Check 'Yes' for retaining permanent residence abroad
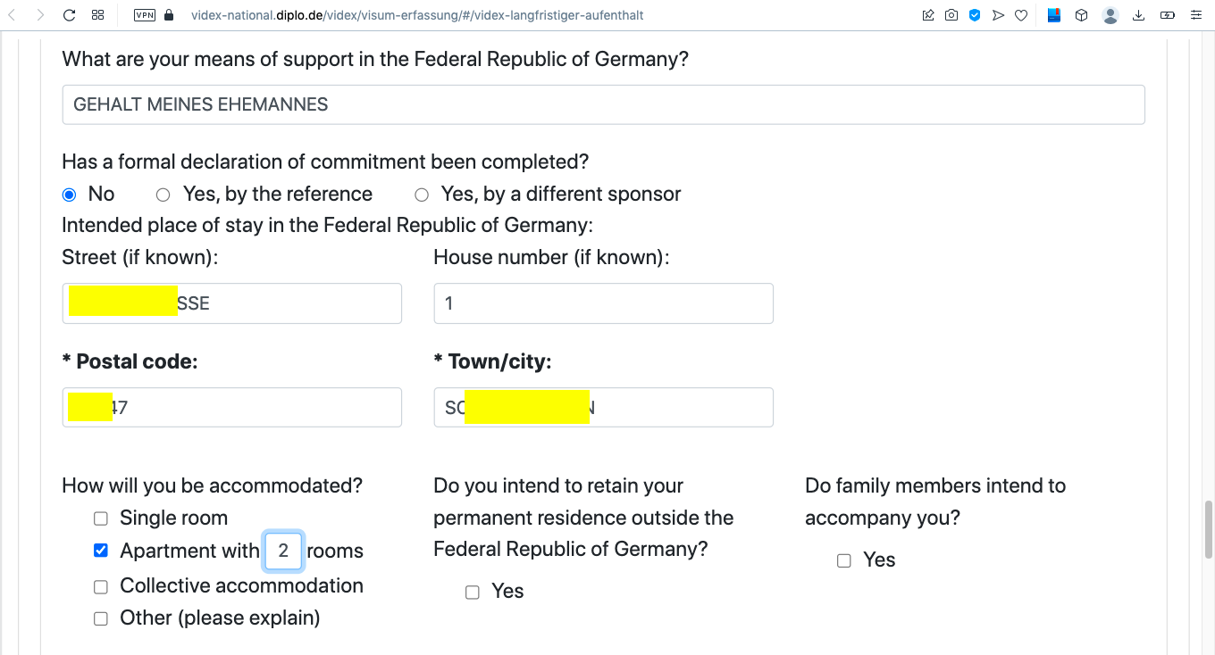Image resolution: width=1215 pixels, height=655 pixels. tap(473, 592)
